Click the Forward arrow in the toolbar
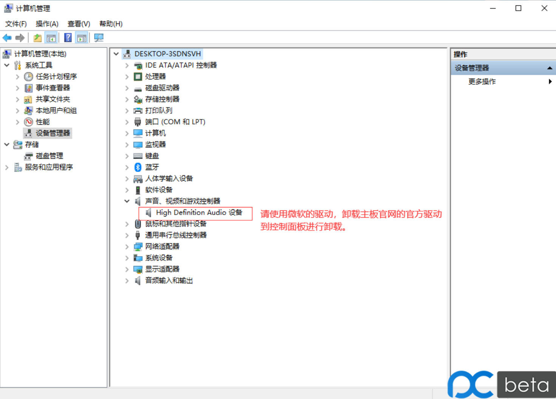The width and height of the screenshot is (556, 399). [20, 38]
